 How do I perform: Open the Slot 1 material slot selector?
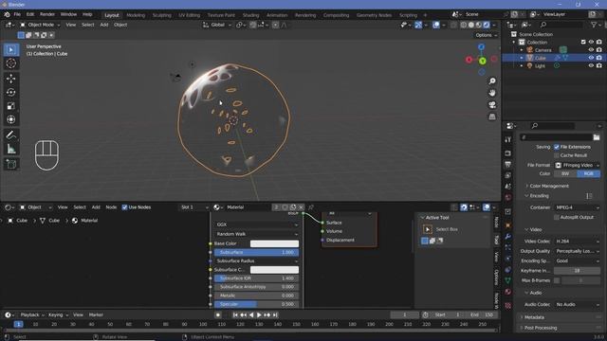(193, 207)
